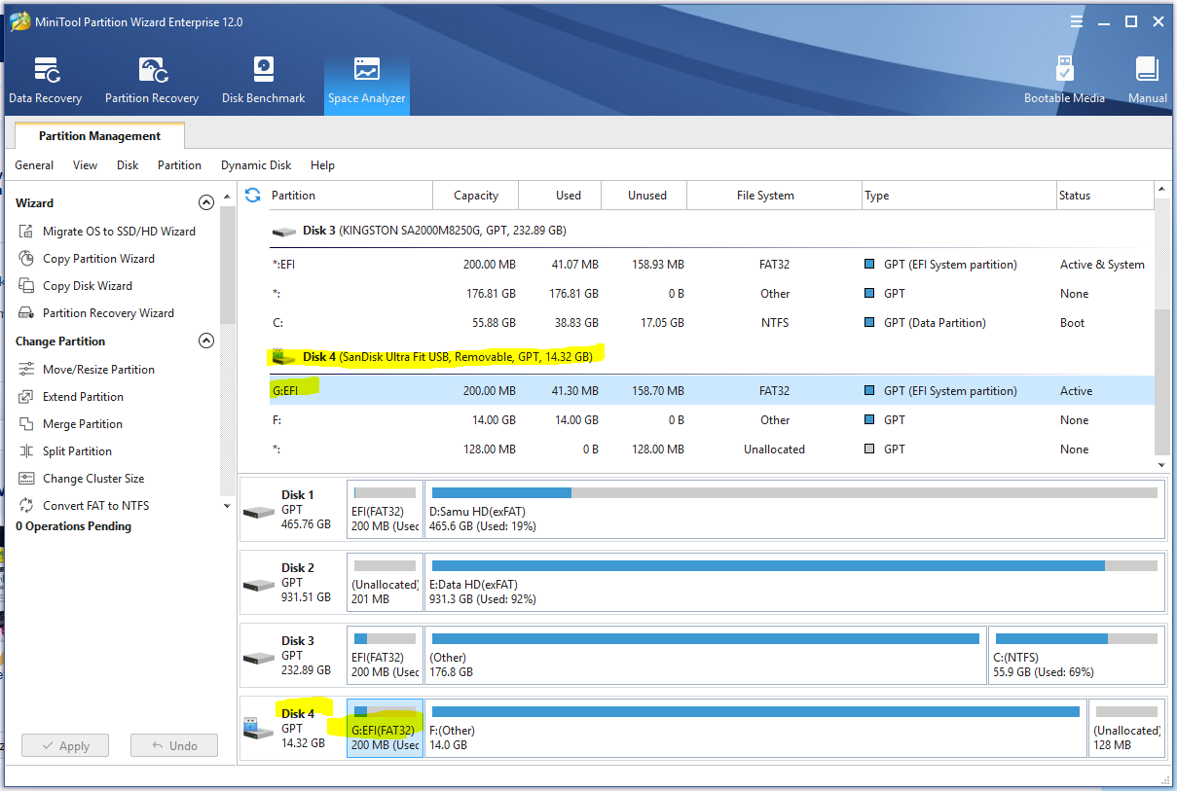Open the Space Analyzer tool
This screenshot has height=791, width=1177.
tap(367, 81)
